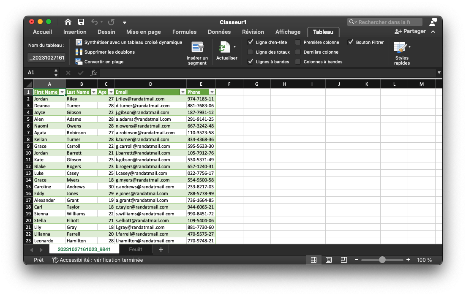Image resolution: width=466 pixels, height=296 pixels.
Task: Click the account profile icon
Action: pos(433,22)
